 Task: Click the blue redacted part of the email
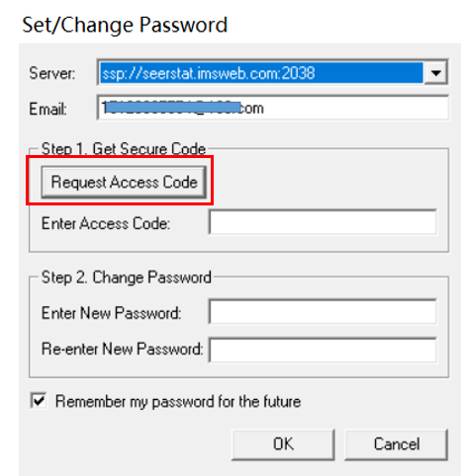173,108
